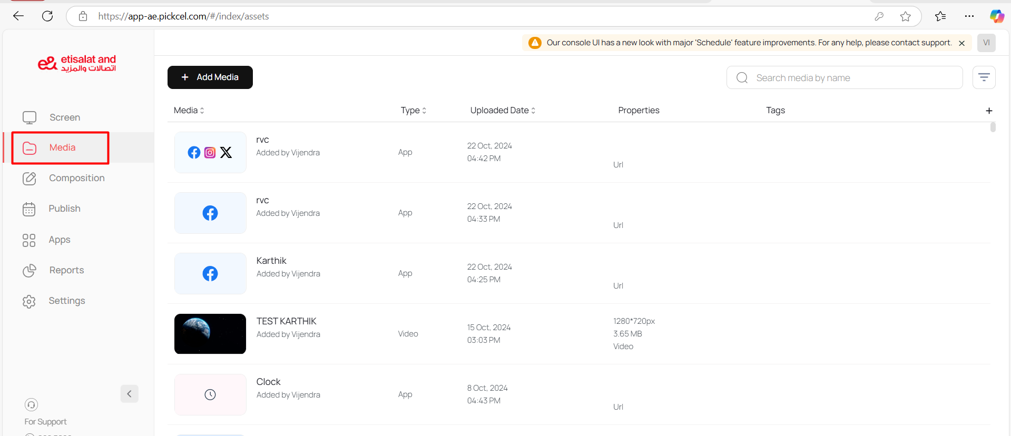Bookmark page with star icon
Viewport: 1011px width, 436px height.
(905, 16)
